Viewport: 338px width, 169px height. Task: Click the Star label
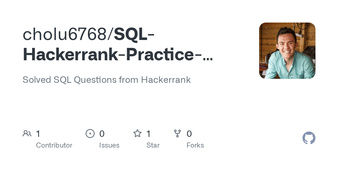(x=153, y=145)
